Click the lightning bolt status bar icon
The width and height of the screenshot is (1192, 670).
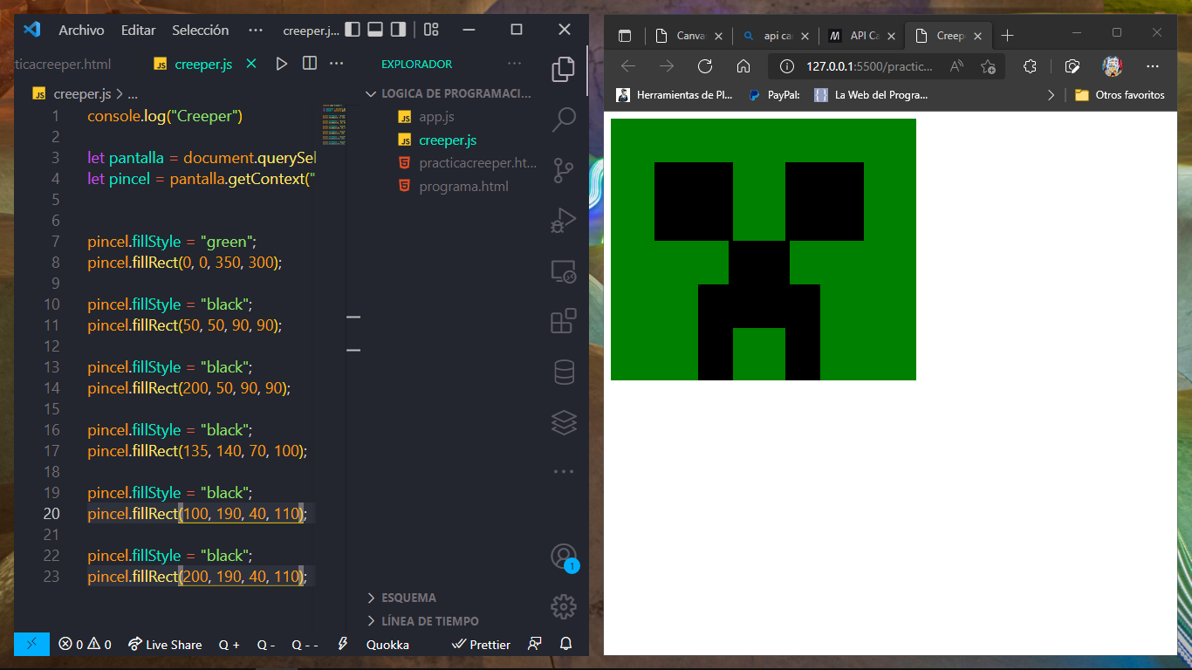point(343,644)
